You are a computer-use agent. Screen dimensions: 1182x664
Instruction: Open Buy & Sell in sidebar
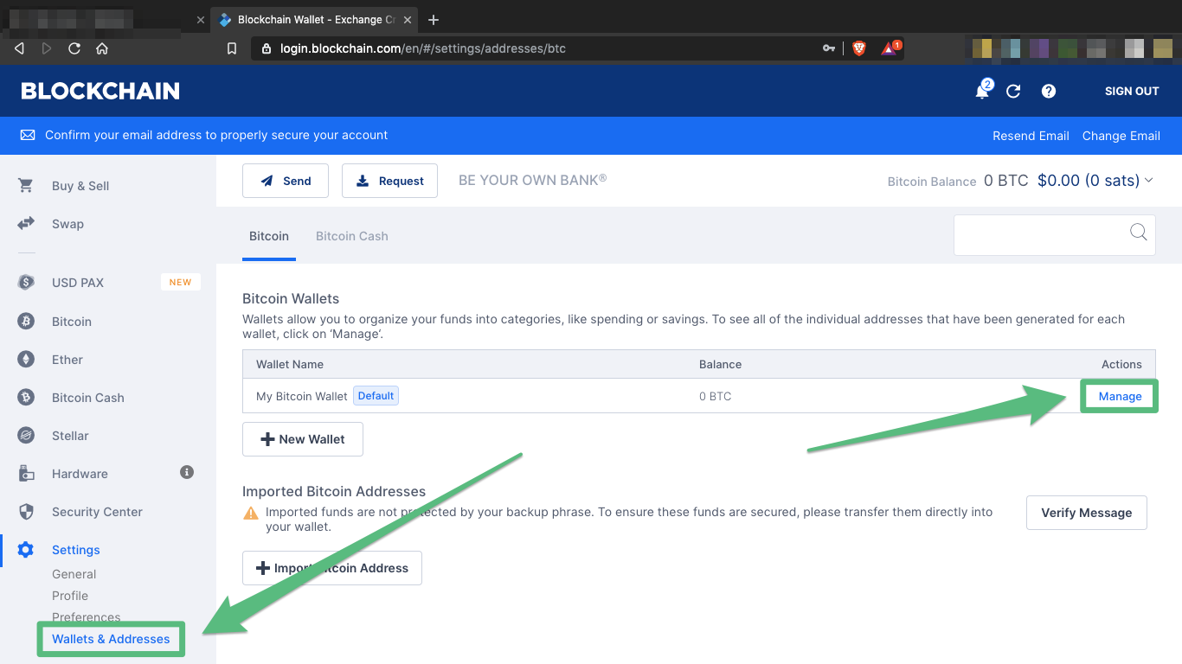[x=80, y=186]
